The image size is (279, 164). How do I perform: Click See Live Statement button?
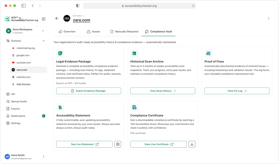[84, 144]
